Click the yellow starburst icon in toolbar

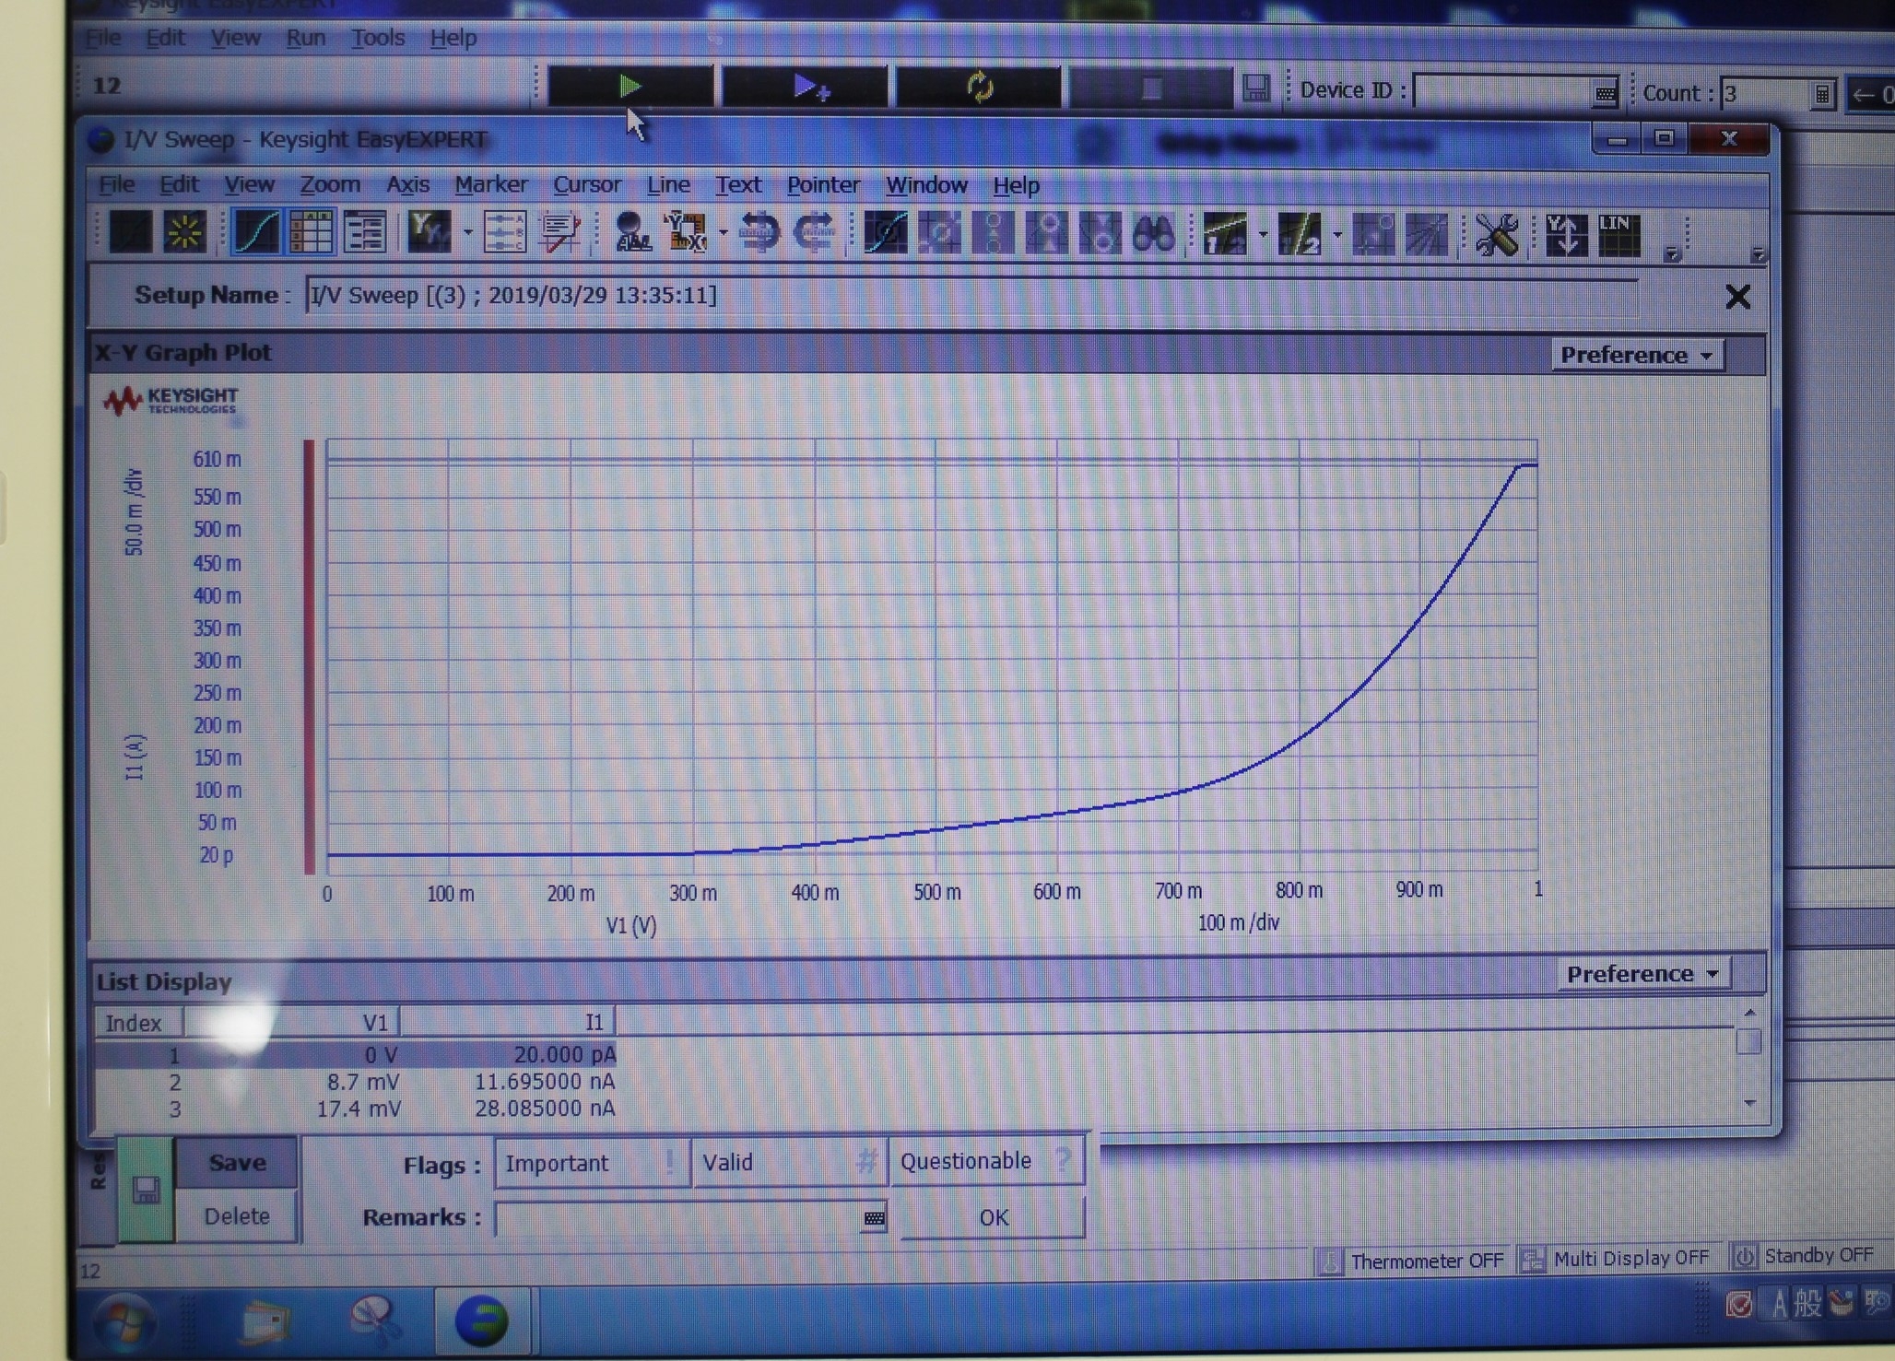pos(184,231)
